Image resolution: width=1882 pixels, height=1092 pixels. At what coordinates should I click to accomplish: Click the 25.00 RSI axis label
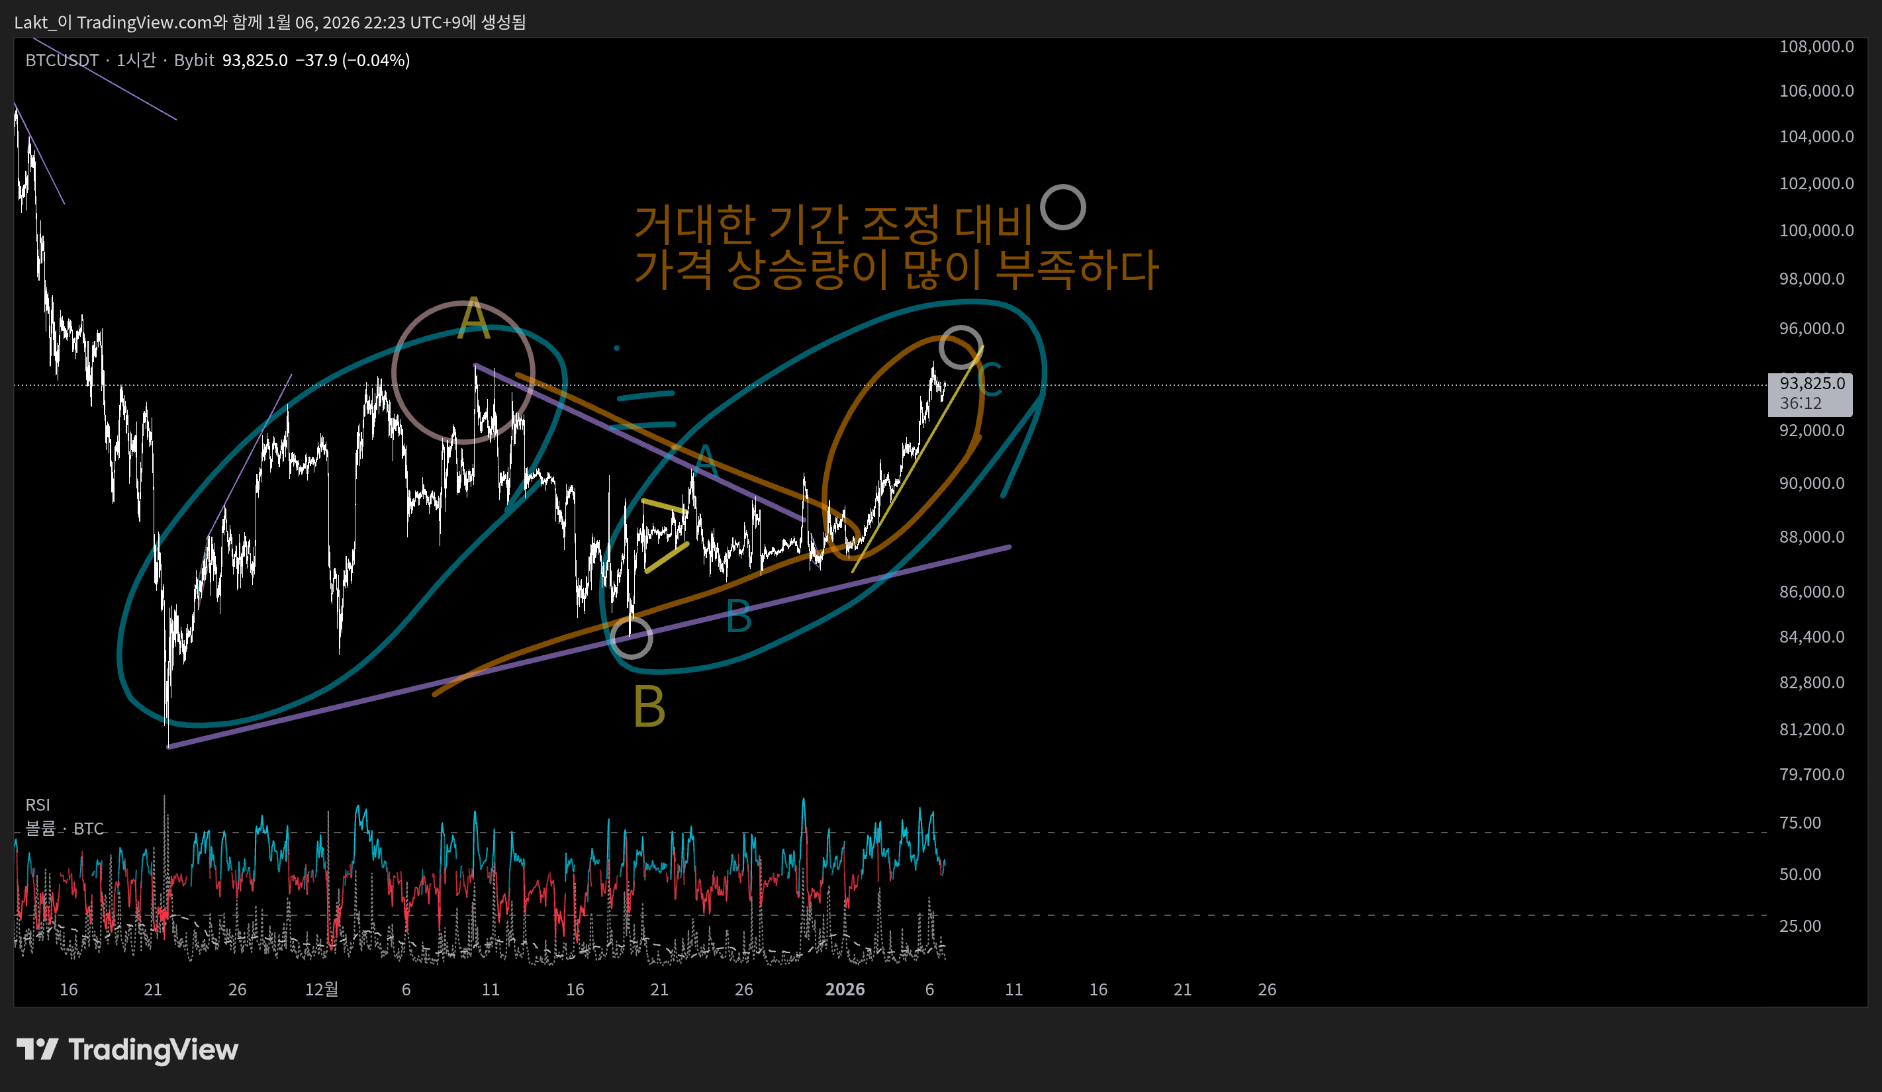(1800, 927)
